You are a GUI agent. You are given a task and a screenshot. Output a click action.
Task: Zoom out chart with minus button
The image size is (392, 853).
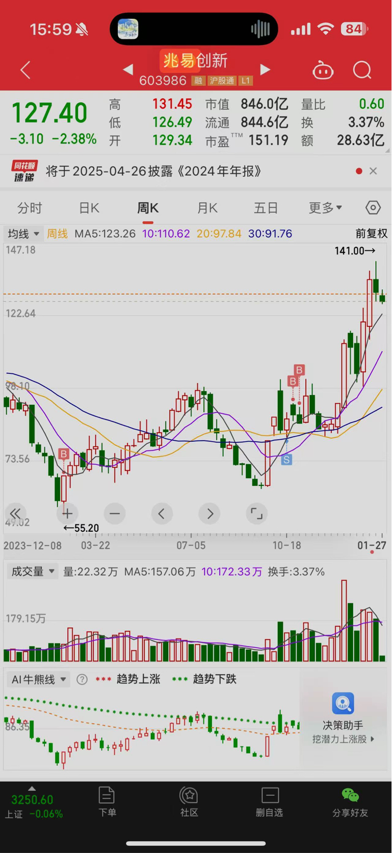point(115,513)
